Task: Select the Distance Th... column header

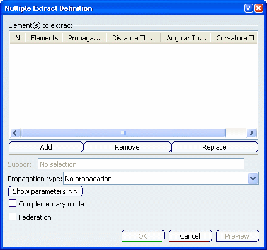Action: (x=133, y=38)
